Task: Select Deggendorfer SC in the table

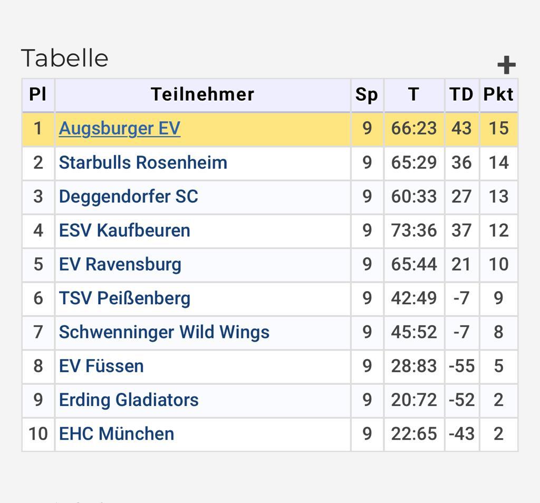Action: [129, 197]
